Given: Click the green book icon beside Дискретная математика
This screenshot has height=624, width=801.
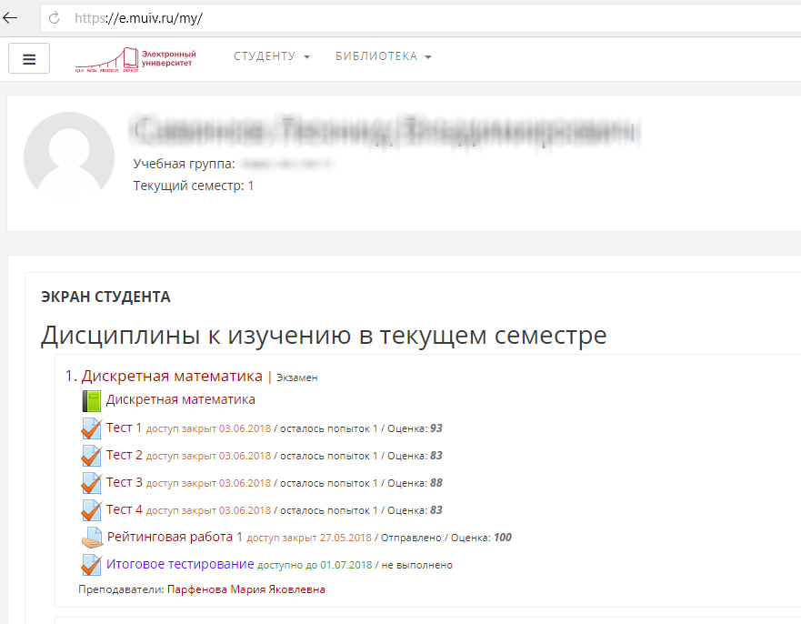Looking at the screenshot, I should [x=91, y=399].
